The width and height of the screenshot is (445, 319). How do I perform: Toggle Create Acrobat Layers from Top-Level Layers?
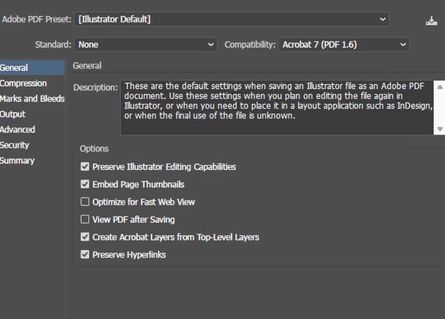click(x=86, y=238)
